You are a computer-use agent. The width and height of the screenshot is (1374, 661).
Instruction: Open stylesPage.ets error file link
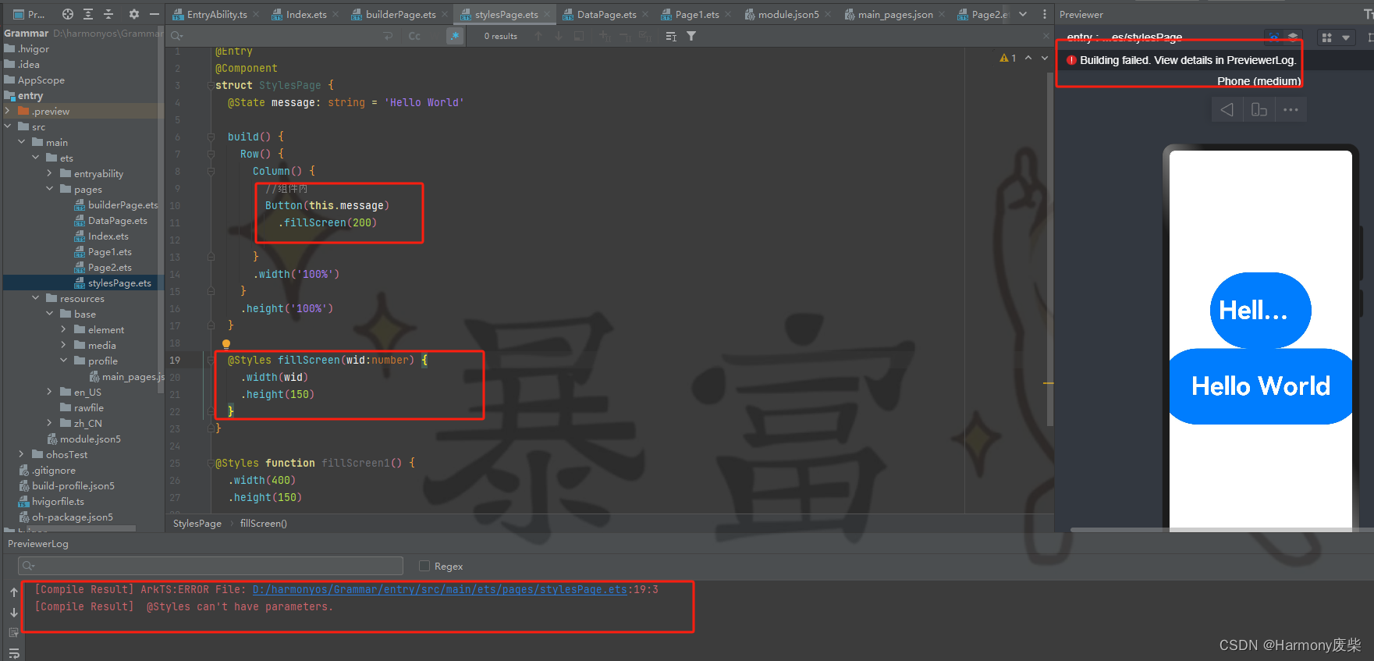440,589
